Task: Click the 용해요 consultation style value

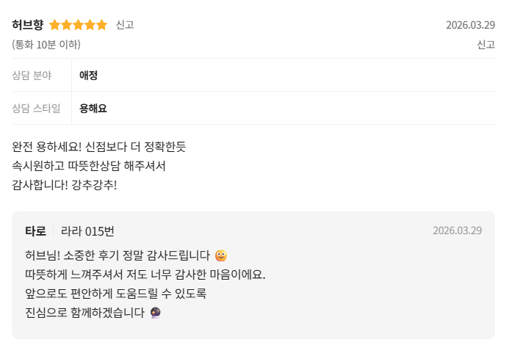Action: tap(93, 109)
